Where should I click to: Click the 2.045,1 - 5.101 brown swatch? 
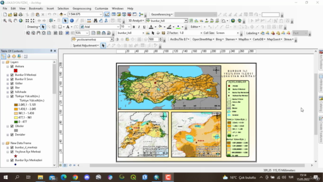[16, 105]
